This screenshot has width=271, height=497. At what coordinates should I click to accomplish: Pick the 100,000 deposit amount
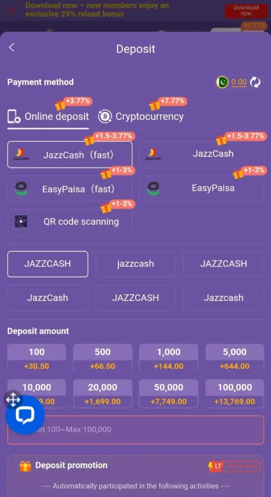[235, 394]
